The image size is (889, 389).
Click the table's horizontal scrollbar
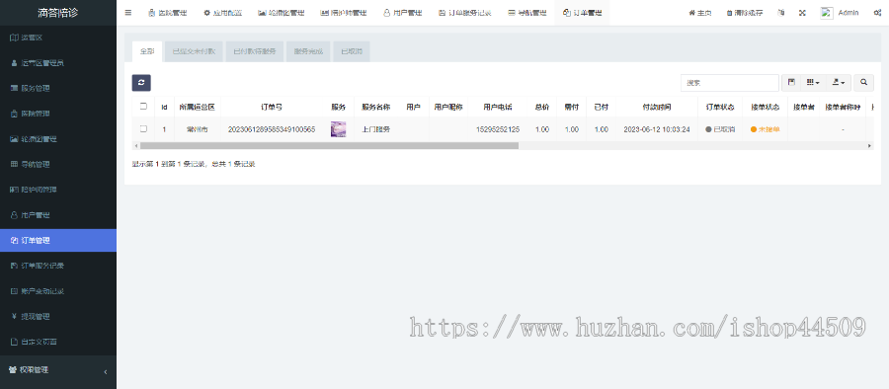pos(329,146)
